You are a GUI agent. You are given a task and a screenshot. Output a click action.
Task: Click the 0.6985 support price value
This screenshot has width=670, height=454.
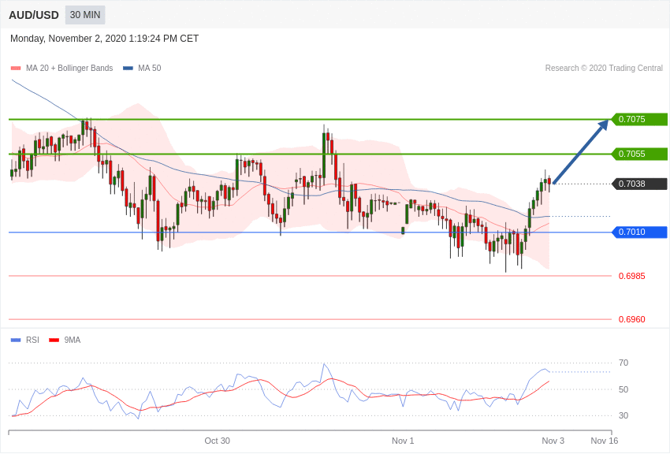(x=632, y=276)
